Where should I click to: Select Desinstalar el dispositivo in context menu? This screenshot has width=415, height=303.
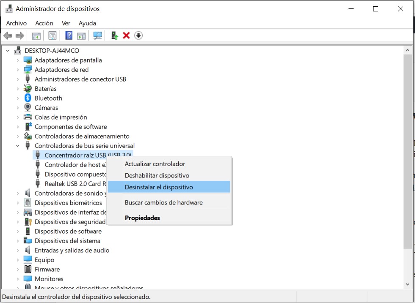point(159,187)
